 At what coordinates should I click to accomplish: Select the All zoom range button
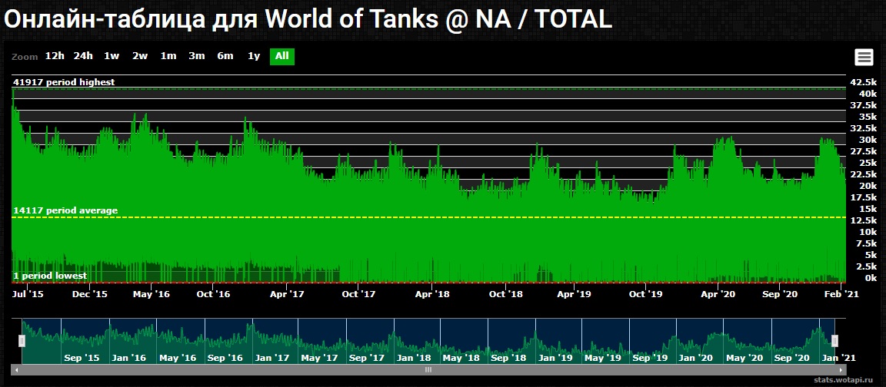[x=282, y=56]
